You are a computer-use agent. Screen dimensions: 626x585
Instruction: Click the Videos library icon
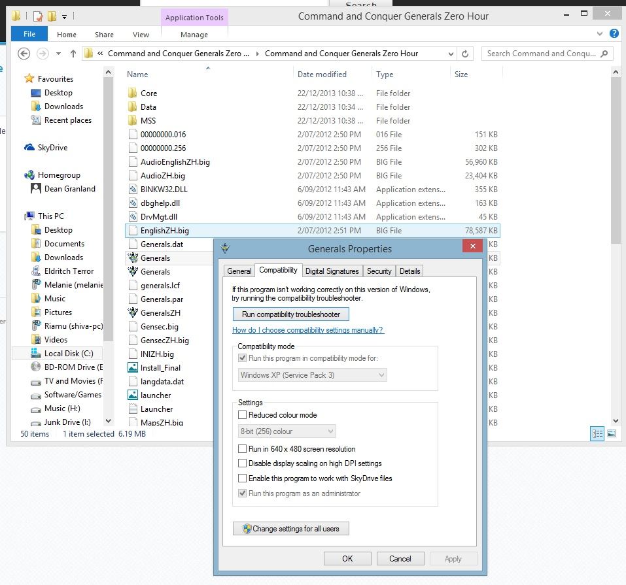click(x=36, y=340)
